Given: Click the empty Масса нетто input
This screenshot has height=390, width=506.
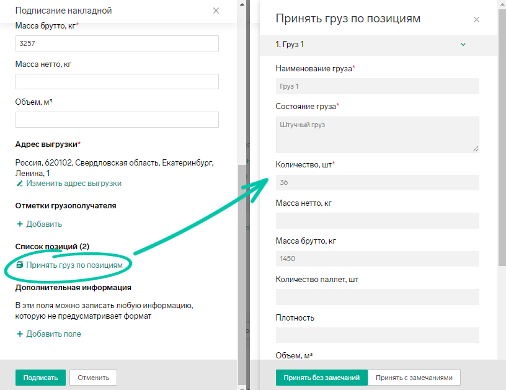Looking at the screenshot, I should click(x=117, y=82).
